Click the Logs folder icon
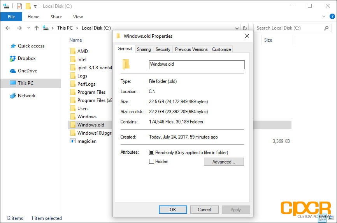This screenshot has width=337, height=223. 73,76
